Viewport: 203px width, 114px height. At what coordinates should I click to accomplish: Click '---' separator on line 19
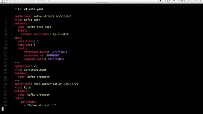(x=17, y=80)
